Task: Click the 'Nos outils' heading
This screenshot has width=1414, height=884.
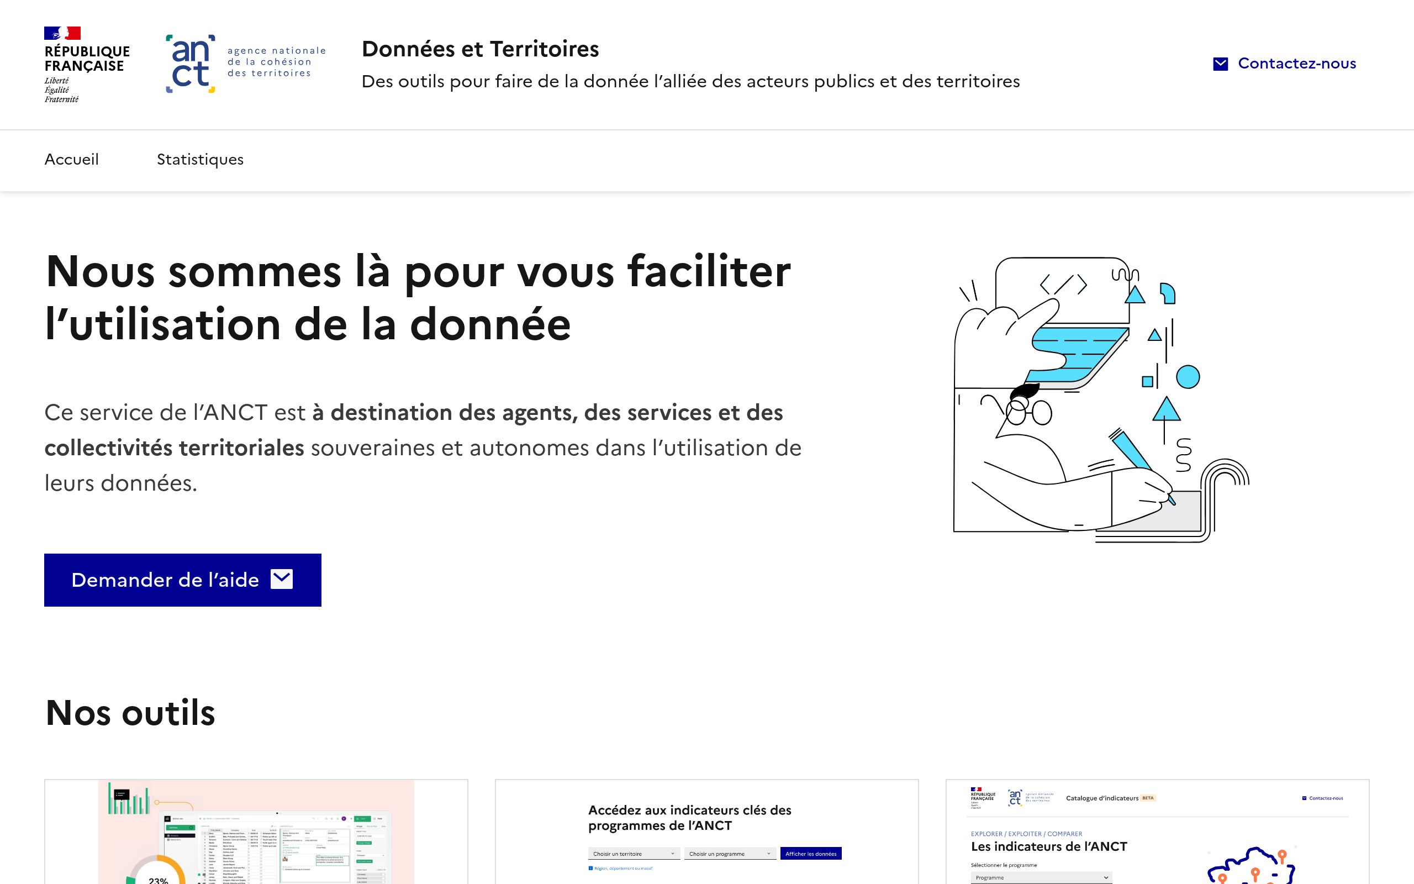Action: click(x=130, y=713)
